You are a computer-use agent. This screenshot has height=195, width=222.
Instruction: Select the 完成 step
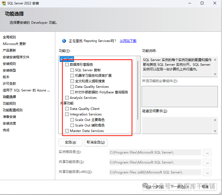click(6, 130)
